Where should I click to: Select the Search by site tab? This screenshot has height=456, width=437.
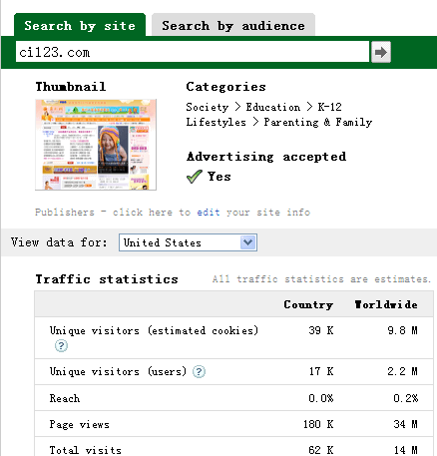tap(80, 25)
